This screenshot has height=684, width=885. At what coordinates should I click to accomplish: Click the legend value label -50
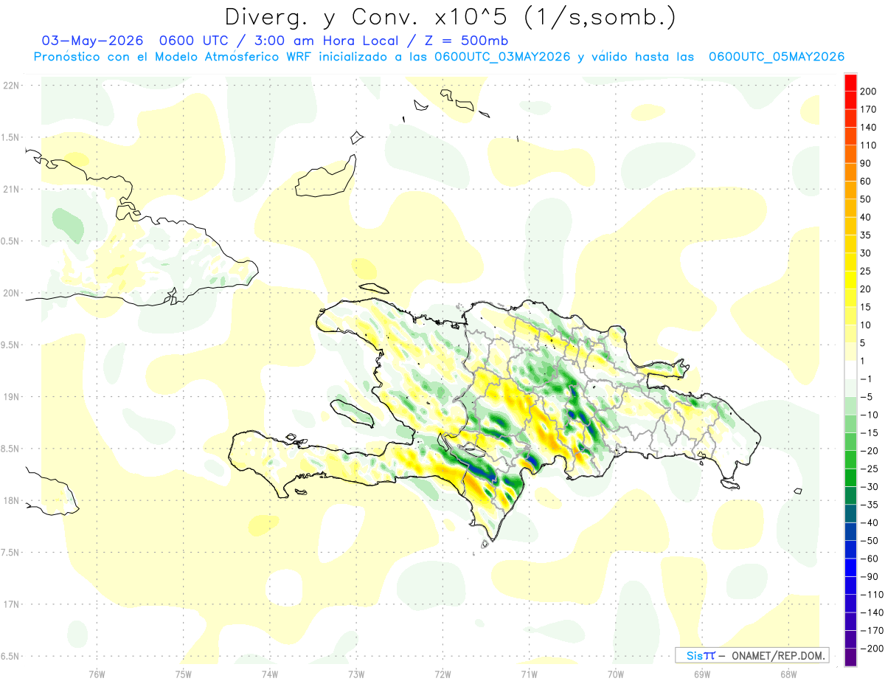pyautogui.click(x=870, y=541)
